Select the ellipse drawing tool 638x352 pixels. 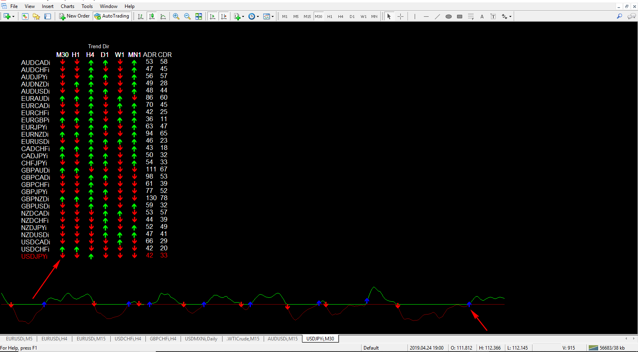449,16
